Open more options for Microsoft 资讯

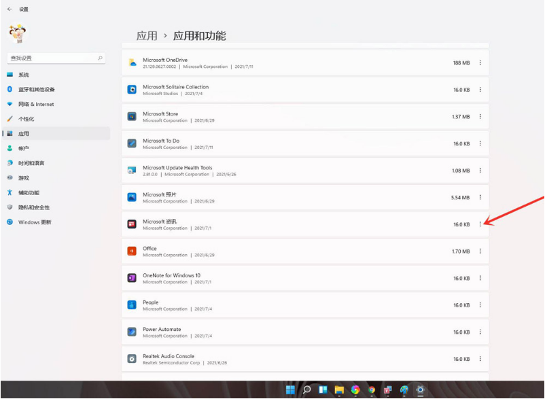click(480, 224)
